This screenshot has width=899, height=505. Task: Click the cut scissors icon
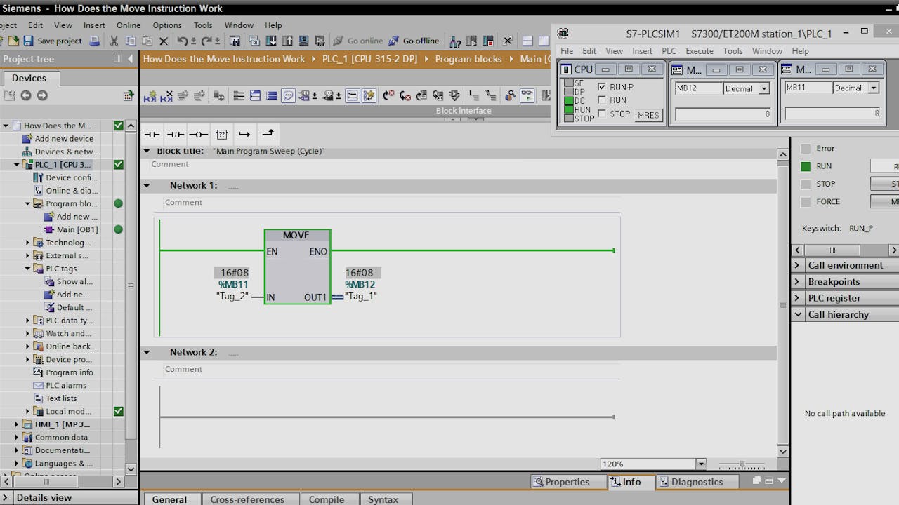pos(114,41)
